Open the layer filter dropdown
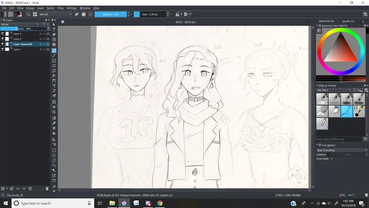The image size is (369, 208). point(45,24)
